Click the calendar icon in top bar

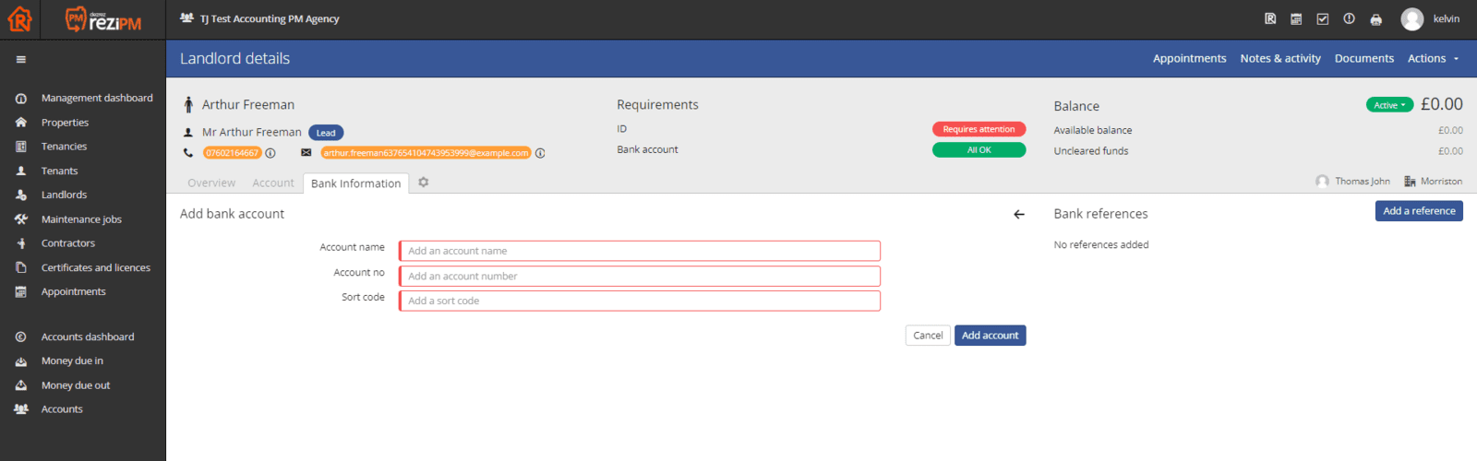(x=1296, y=19)
